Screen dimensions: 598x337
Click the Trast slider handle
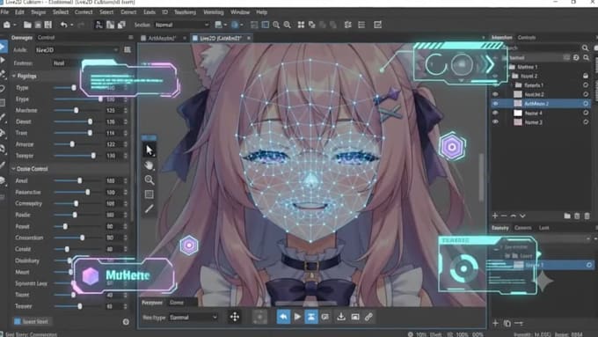pyautogui.click(x=90, y=133)
